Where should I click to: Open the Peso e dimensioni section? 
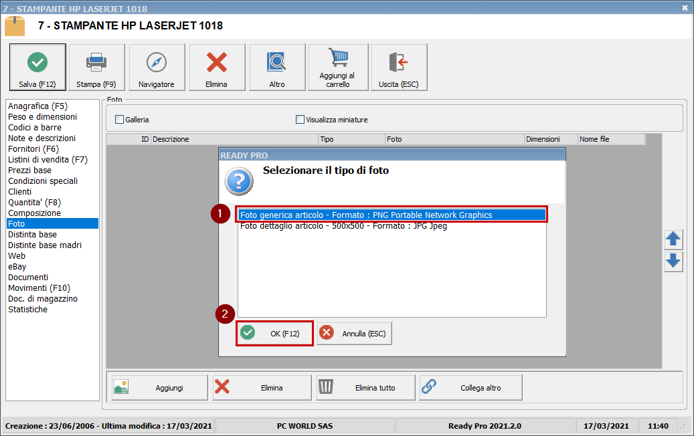tap(42, 117)
